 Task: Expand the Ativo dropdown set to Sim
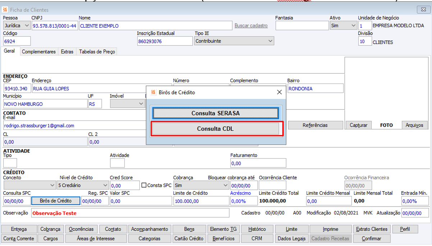(x=343, y=26)
